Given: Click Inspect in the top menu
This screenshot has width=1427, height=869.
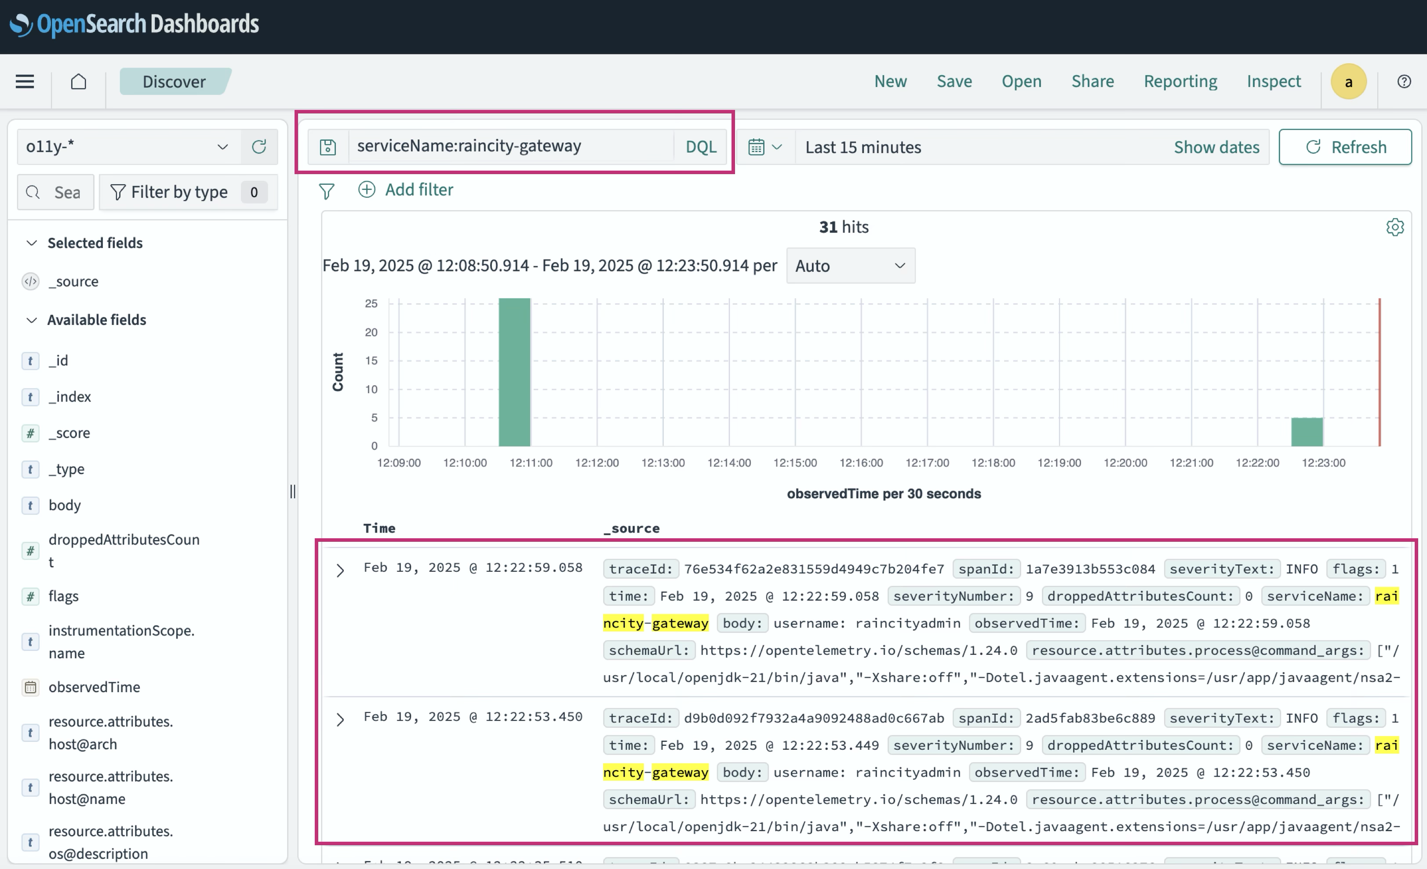Looking at the screenshot, I should click(x=1274, y=82).
